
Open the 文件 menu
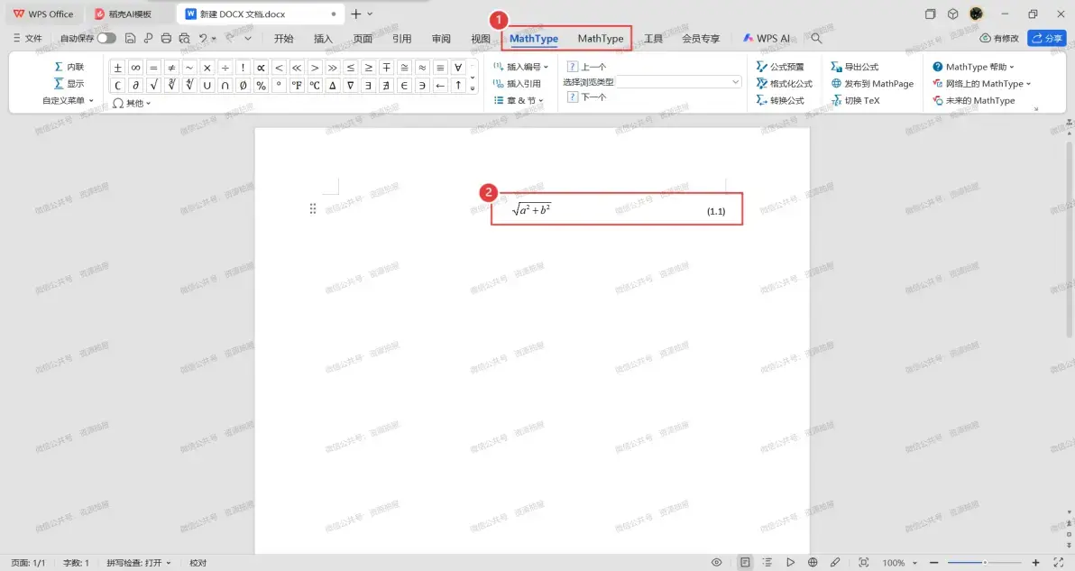coord(27,39)
